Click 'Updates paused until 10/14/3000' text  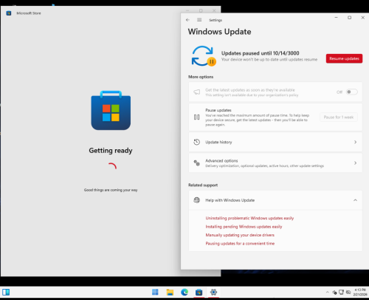[x=261, y=53]
